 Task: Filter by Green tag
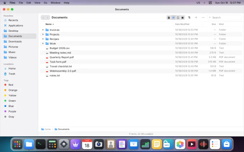[19, 101]
